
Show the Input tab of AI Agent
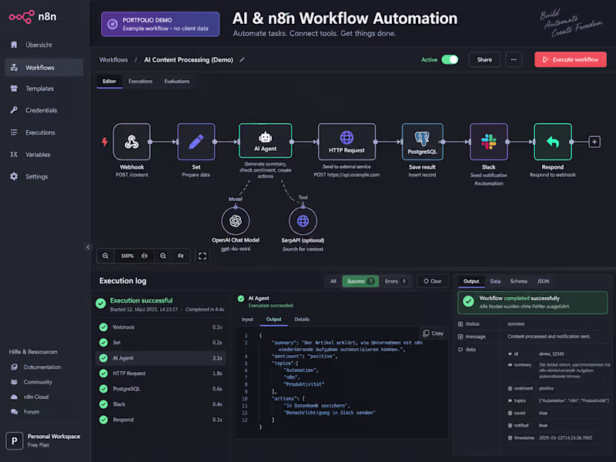(x=247, y=320)
